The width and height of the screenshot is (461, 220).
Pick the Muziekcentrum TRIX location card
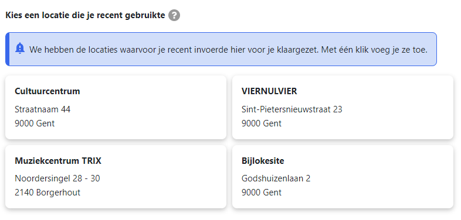coord(116,177)
